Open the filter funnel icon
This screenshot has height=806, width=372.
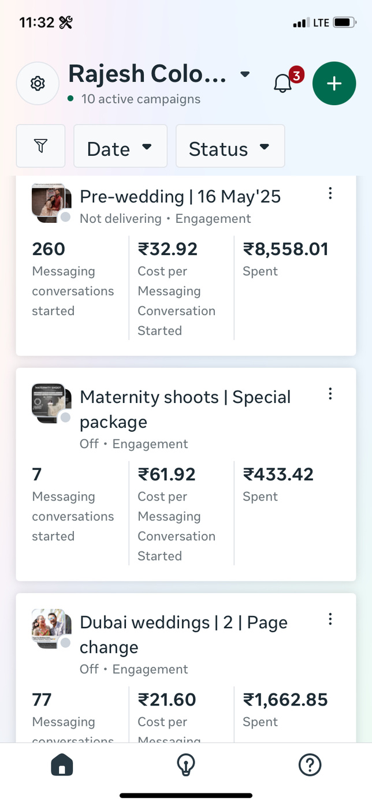pos(40,146)
